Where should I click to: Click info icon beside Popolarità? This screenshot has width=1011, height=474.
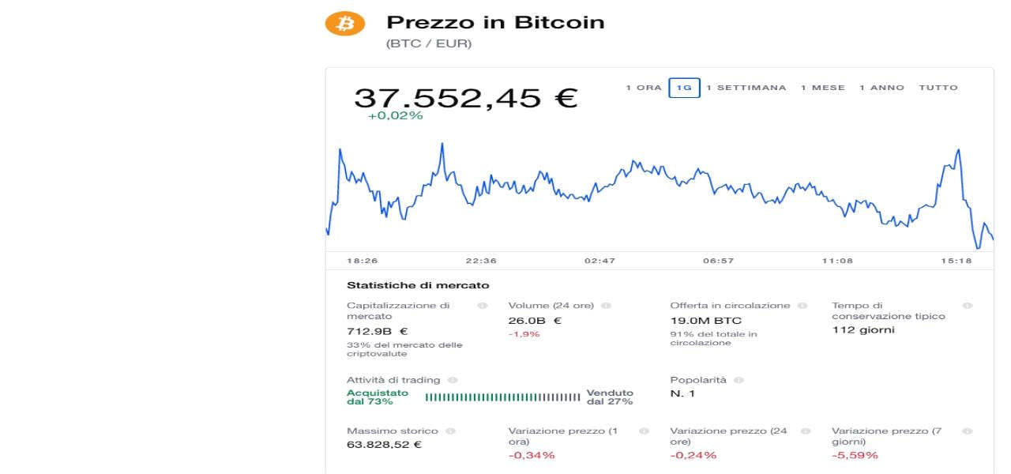point(739,381)
